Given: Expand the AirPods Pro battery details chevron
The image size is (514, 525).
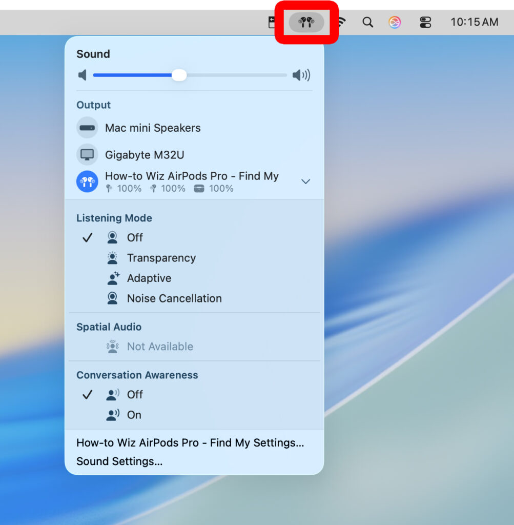Looking at the screenshot, I should [x=305, y=181].
